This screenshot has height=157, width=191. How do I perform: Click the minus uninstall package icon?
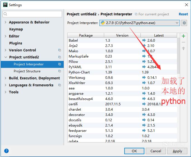183,42
